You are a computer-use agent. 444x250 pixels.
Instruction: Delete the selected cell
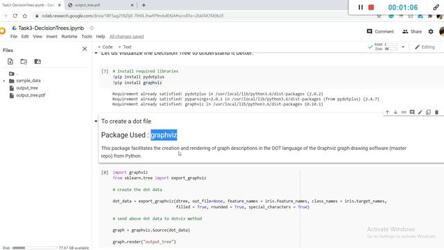point(436,112)
